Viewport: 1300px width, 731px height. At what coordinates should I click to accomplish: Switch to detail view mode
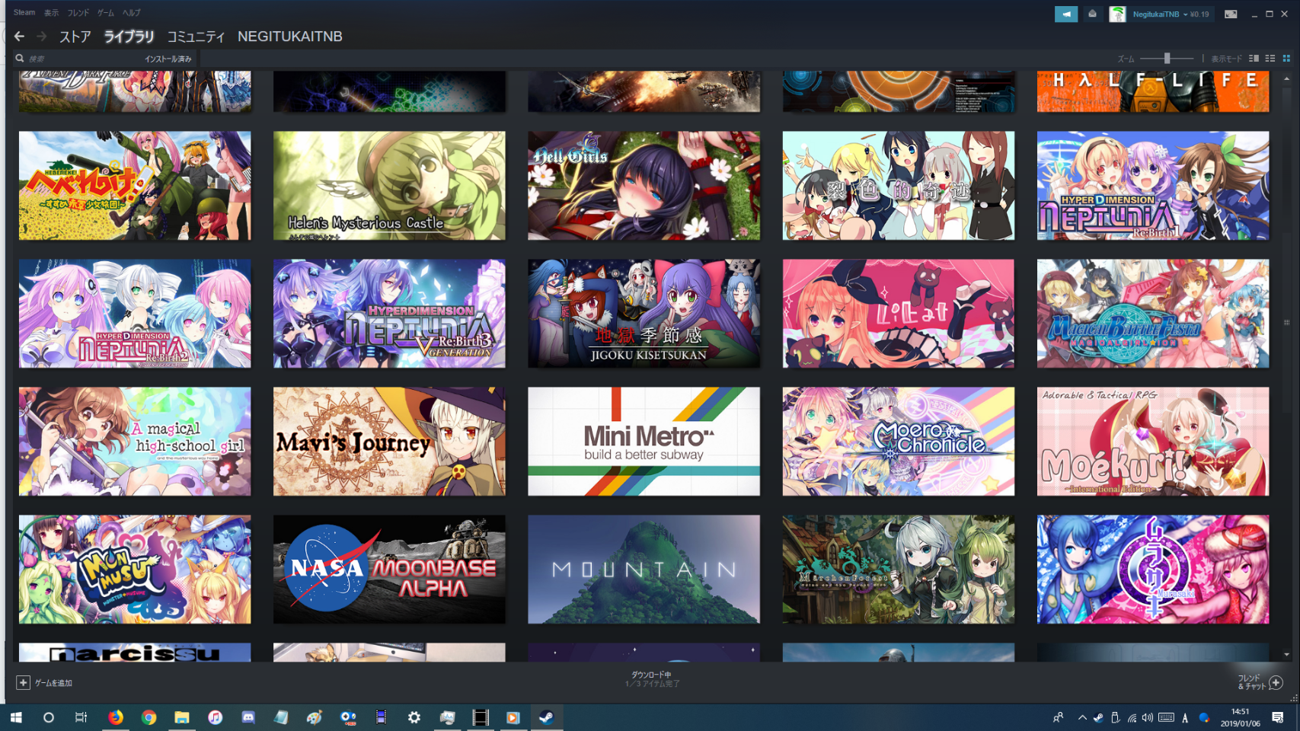[x=1254, y=59]
